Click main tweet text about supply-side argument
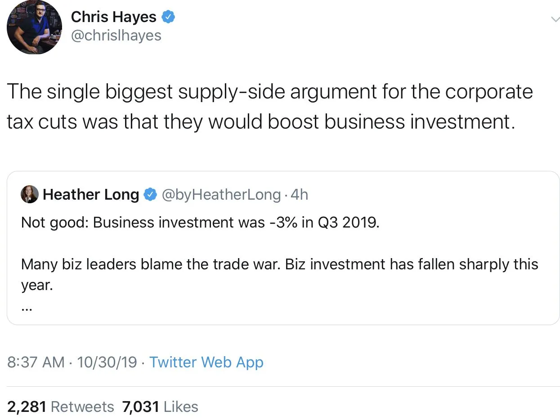This screenshot has width=560, height=420. tap(270, 92)
